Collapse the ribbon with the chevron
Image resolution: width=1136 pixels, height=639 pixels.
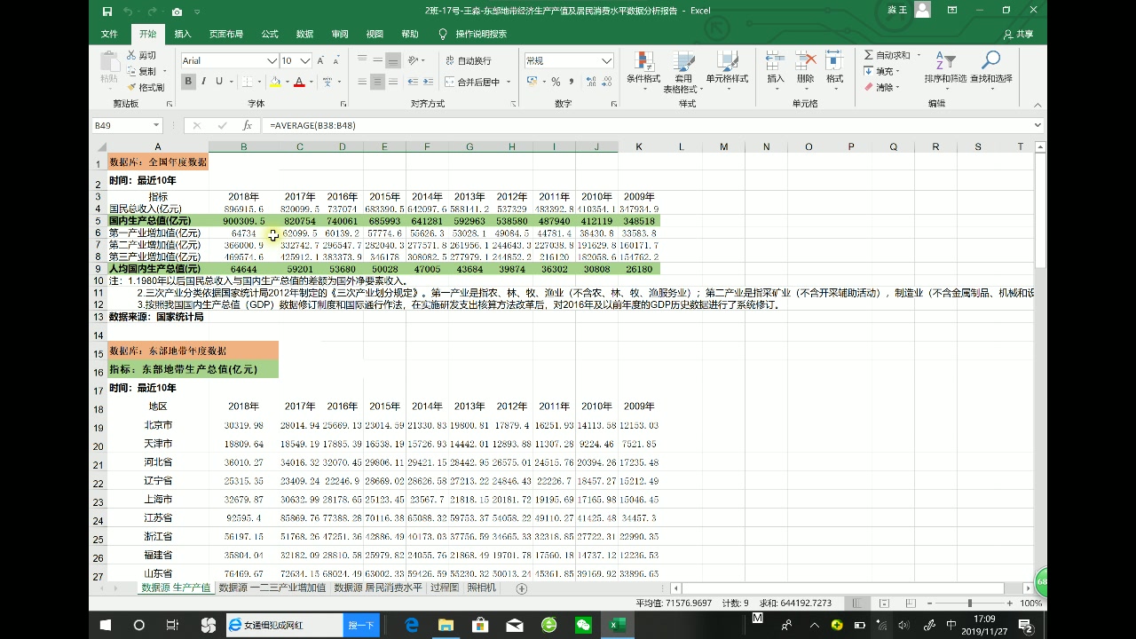click(x=1037, y=104)
